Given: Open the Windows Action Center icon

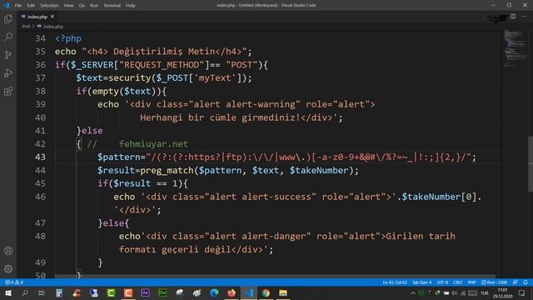Looking at the screenshot, I should pos(522,292).
